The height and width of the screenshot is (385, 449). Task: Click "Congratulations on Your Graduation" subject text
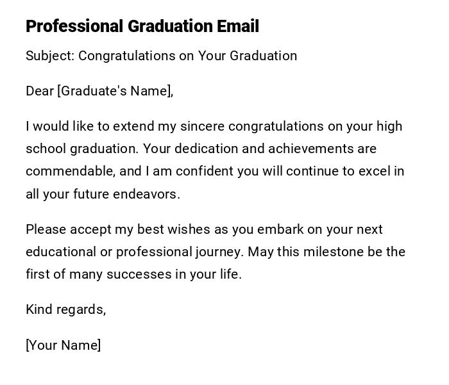point(187,56)
